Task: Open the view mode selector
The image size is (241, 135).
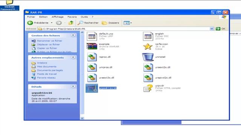Action: pyautogui.click(x=128, y=23)
